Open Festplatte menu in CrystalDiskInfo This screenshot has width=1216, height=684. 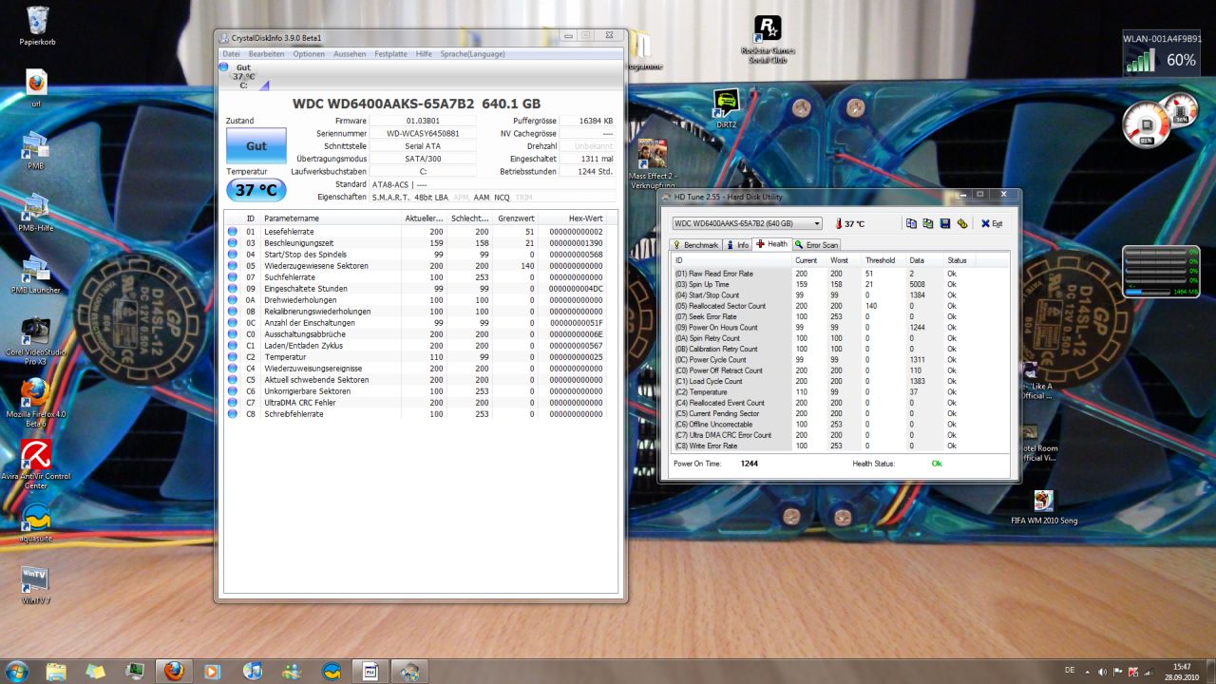[390, 54]
